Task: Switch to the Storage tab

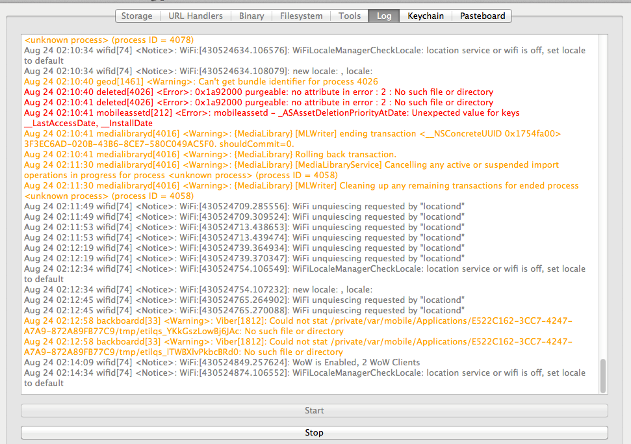Action: click(x=136, y=16)
